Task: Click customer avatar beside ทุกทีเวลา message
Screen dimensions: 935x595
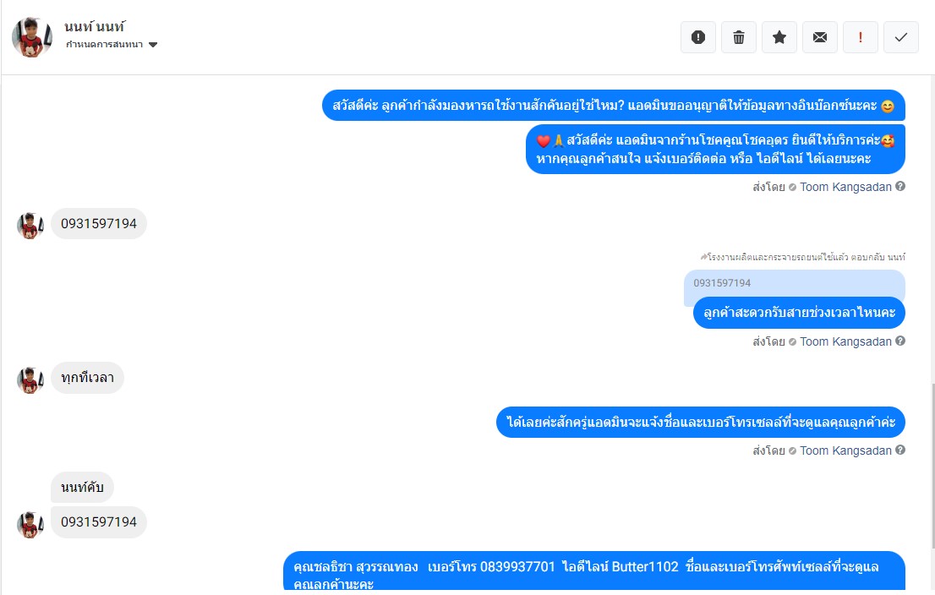Action: click(30, 379)
